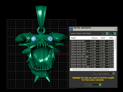Click the 1.07 grams value for 10KW

coord(94,62)
